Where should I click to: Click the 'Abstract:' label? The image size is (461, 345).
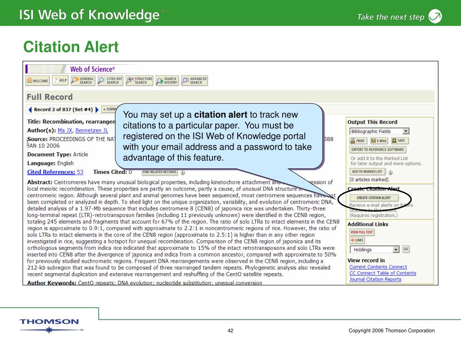[x=40, y=182]
